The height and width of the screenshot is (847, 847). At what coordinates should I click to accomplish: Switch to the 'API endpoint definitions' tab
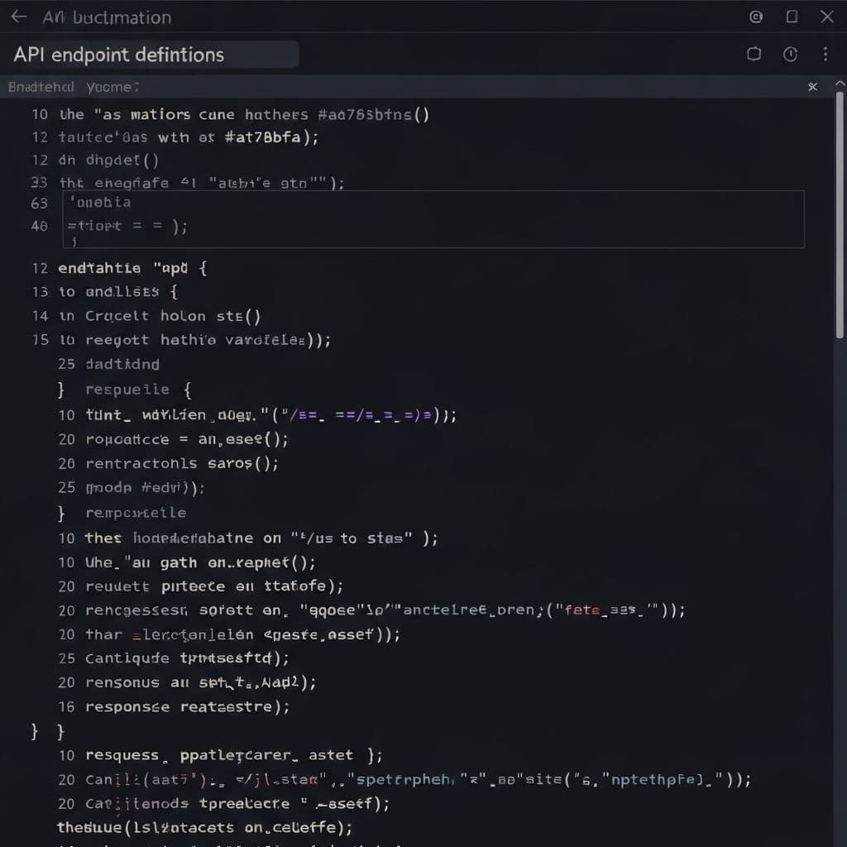[118, 55]
